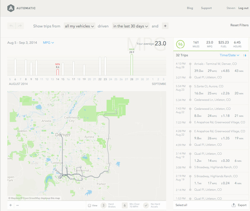Add a filter with the plus button
The image size is (250, 211).
(x=165, y=26)
